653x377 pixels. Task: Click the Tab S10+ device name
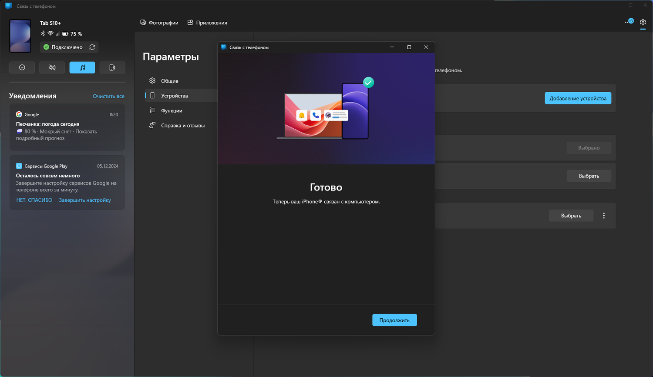[x=50, y=23]
